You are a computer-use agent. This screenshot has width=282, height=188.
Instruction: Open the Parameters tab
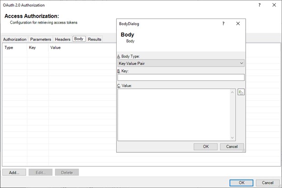[x=41, y=39]
